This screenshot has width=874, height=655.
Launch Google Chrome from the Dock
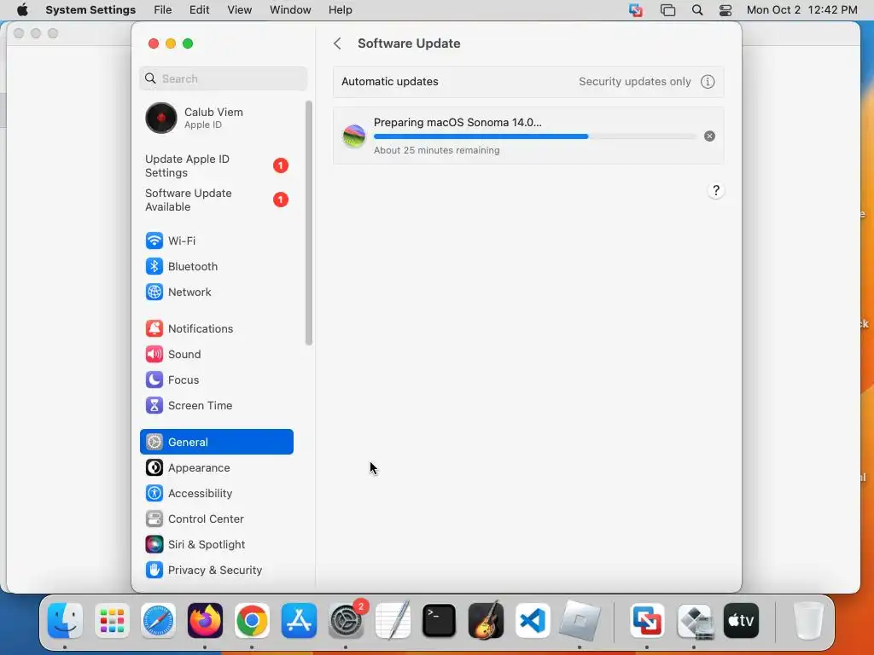coord(252,620)
